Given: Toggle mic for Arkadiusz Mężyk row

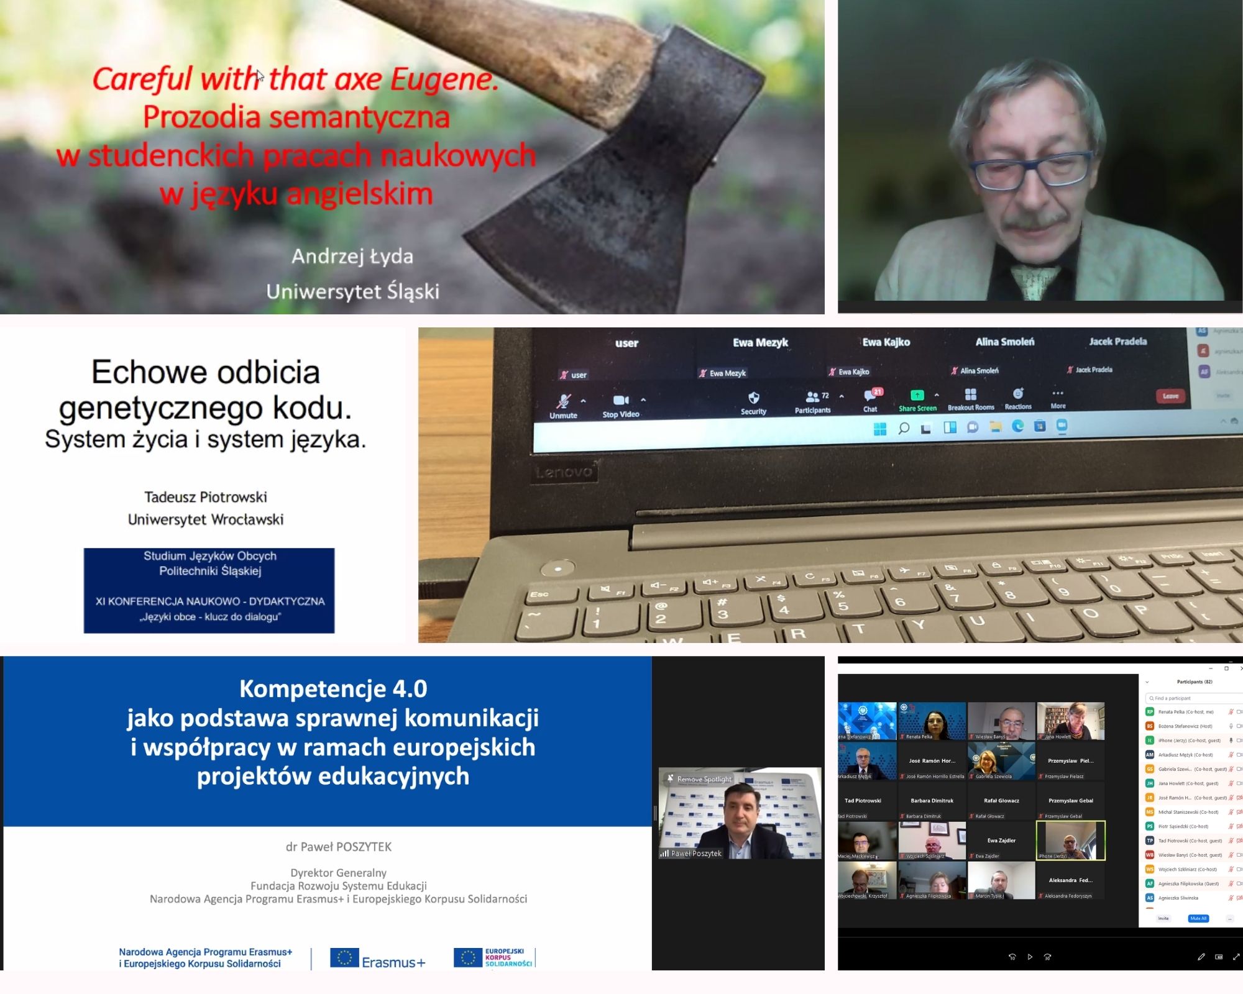Looking at the screenshot, I should 1231,755.
